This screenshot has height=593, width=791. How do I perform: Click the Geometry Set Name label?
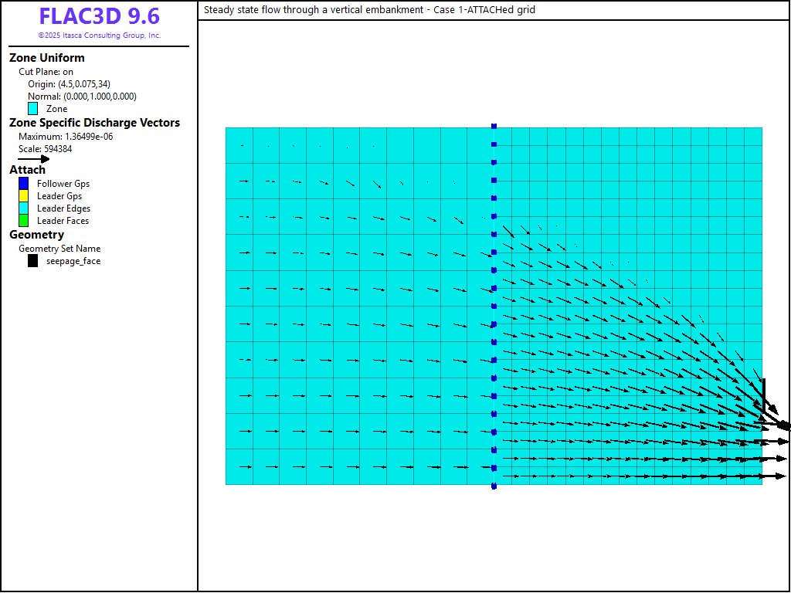click(x=59, y=249)
